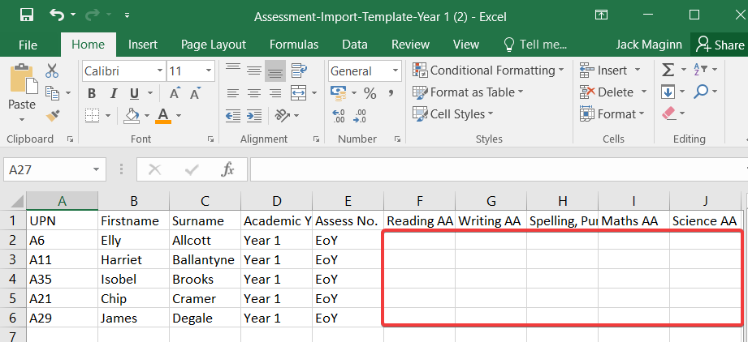Viewport: 748px width, 342px height.
Task: Click the Percent Style icon
Action: (370, 93)
